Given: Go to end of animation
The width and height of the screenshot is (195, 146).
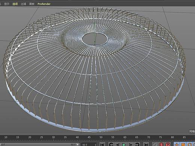Looking at the screenshot, I should (x=146, y=145).
